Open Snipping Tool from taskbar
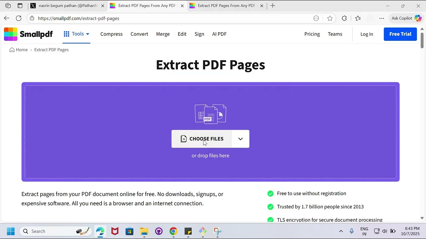426x239 pixels. coord(217,231)
